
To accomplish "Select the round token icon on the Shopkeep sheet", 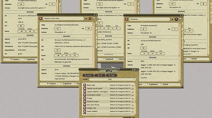I will (176, 19).
